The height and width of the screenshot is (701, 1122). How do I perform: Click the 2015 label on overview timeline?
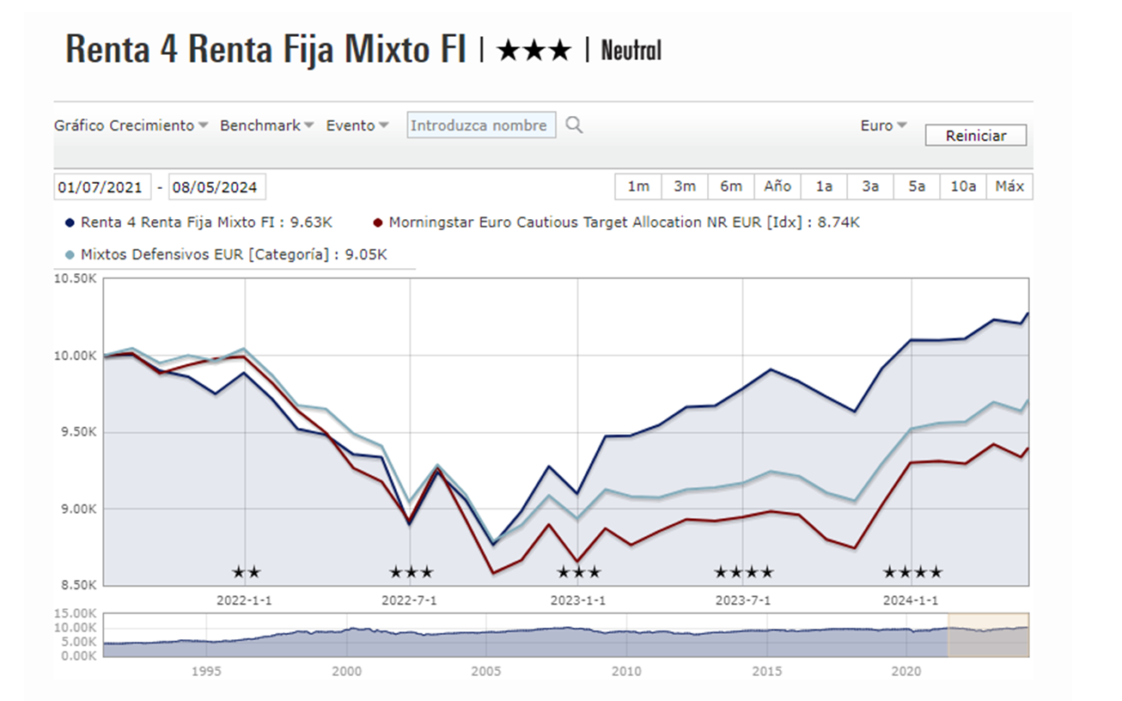pos(767,671)
